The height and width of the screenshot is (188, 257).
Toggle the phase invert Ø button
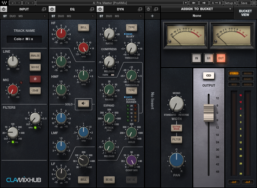click(35, 79)
